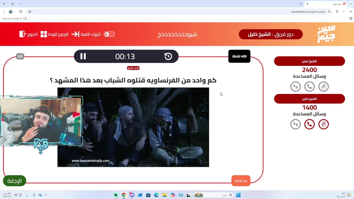Click the browser address bar URL
The height and width of the screenshot is (199, 354).
tap(308, 12)
